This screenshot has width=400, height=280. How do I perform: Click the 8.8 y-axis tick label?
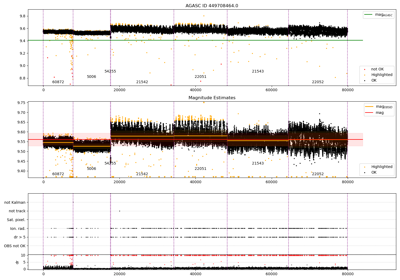click(x=22, y=78)
